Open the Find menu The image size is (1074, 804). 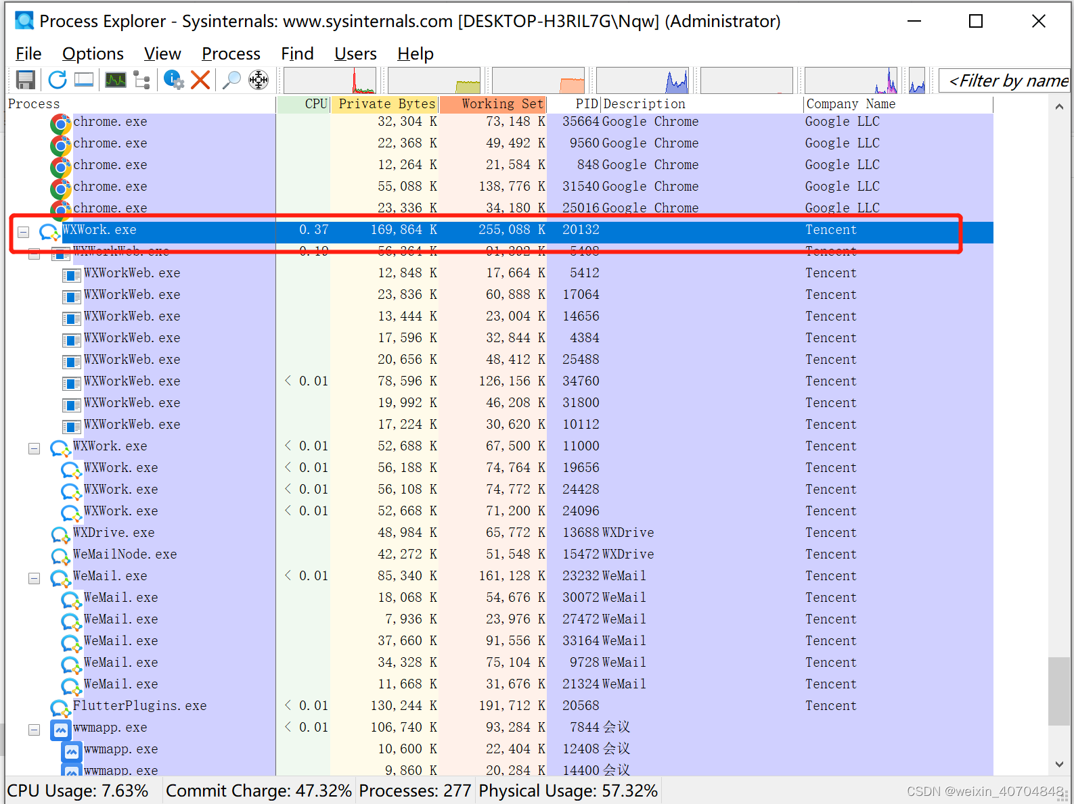click(297, 53)
